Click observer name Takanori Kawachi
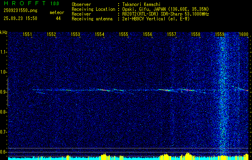The image size is (252, 160). [x=141, y=4]
